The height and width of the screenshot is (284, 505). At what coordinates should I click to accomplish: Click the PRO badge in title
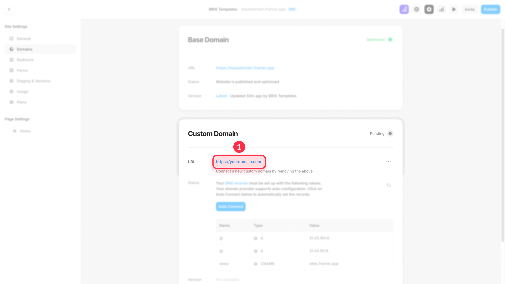tap(292, 9)
